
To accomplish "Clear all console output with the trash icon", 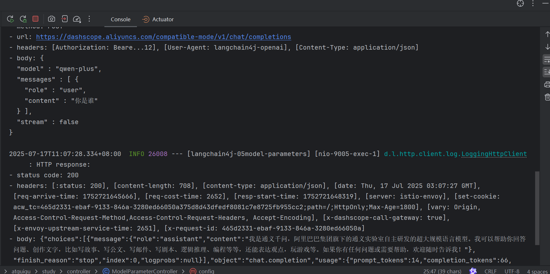I will (547, 97).
